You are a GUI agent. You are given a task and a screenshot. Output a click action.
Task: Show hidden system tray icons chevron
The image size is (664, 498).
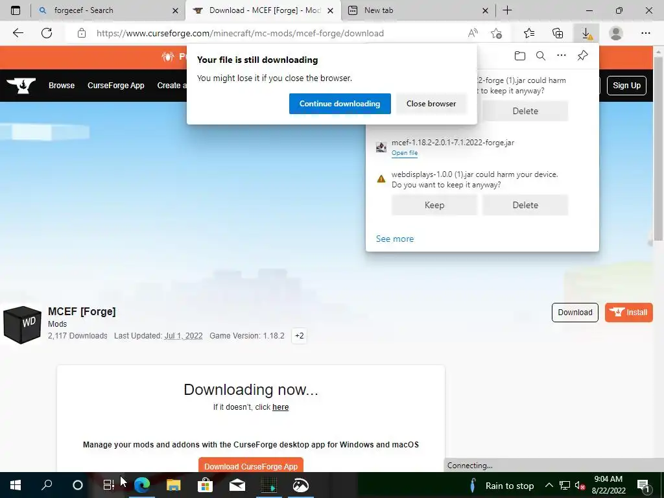click(x=549, y=485)
